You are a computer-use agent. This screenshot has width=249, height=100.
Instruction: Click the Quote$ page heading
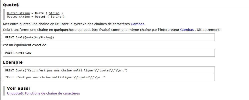pos(11,5)
